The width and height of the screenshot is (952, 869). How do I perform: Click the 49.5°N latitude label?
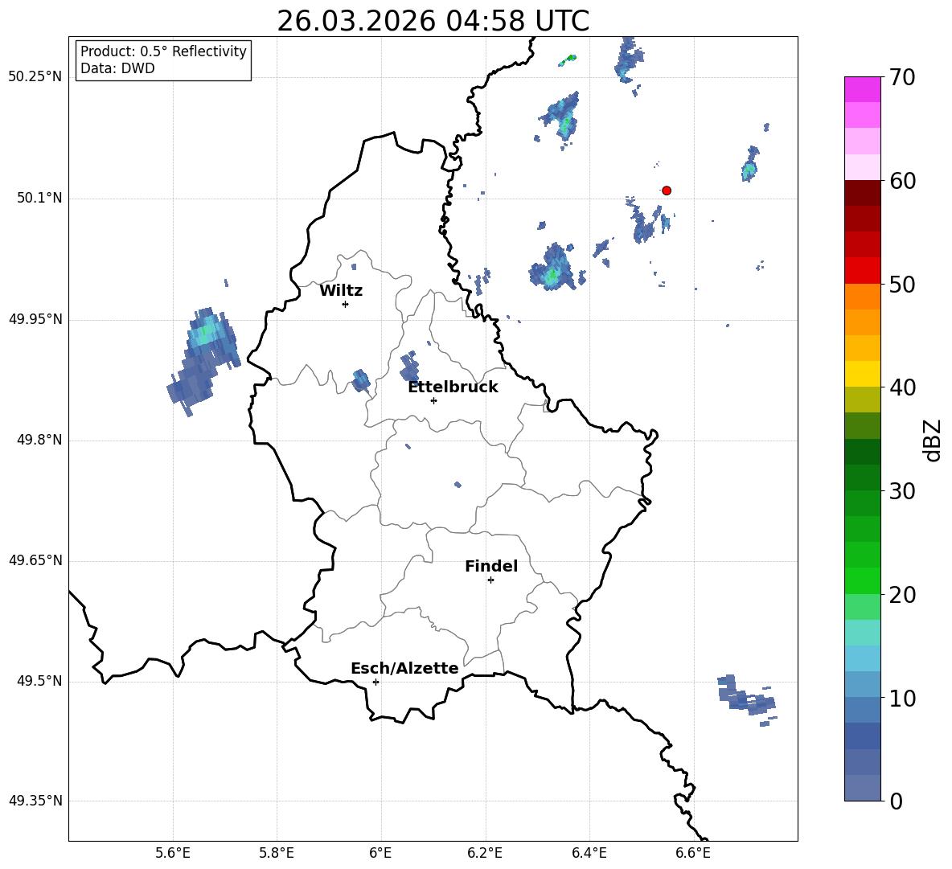pos(39,681)
